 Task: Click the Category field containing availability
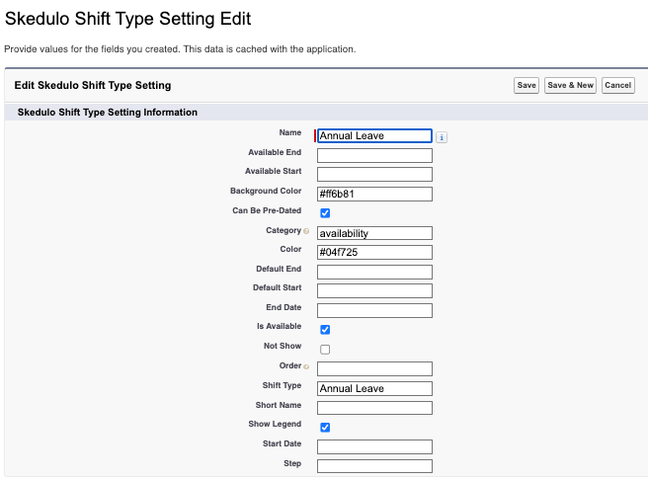pyautogui.click(x=374, y=233)
